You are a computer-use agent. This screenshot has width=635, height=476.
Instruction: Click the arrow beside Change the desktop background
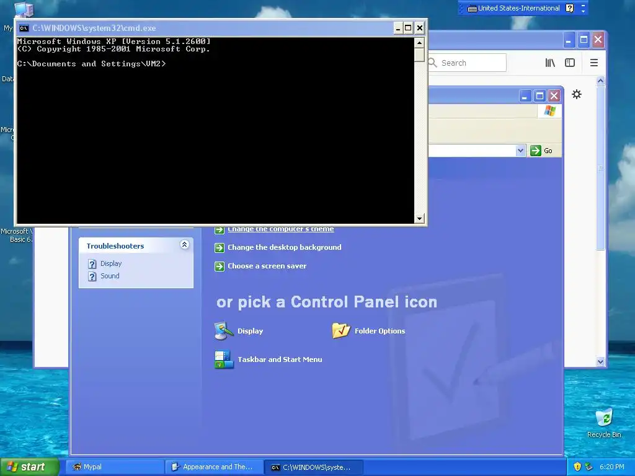tap(219, 247)
